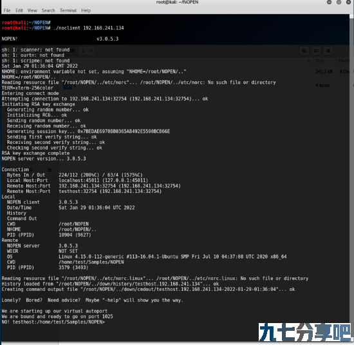The height and width of the screenshot is (345, 354).
Task: Click the OS 'Linux 4.15.0-112-generic' value
Action: tap(172, 257)
